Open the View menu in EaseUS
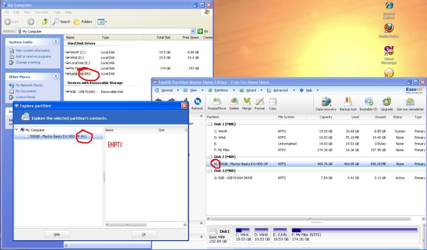Screen dimensions: 427x250 pyautogui.click(x=193, y=90)
